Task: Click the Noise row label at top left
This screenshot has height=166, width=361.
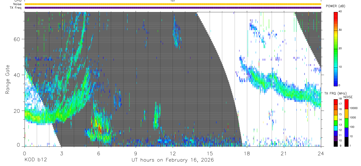Action: coord(18,4)
